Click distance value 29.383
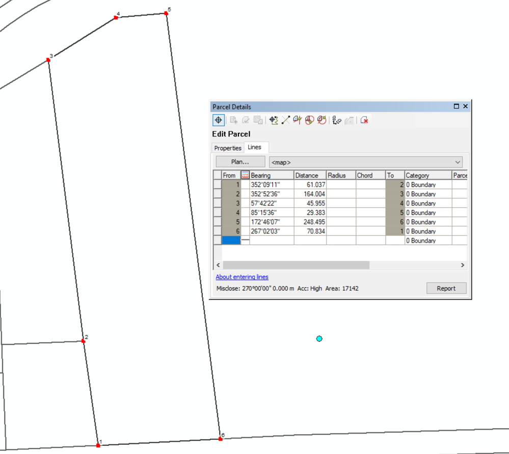The width and height of the screenshot is (509, 454). pos(310,213)
